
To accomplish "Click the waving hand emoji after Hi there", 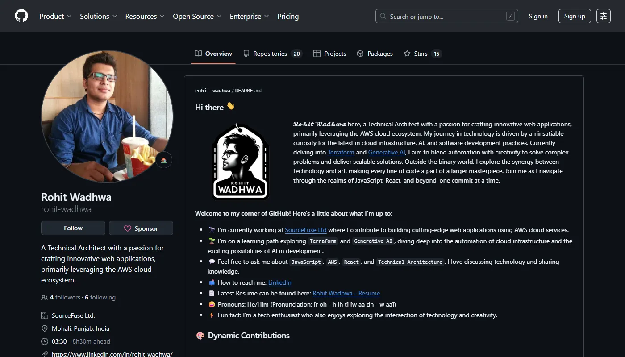I will click(x=230, y=106).
